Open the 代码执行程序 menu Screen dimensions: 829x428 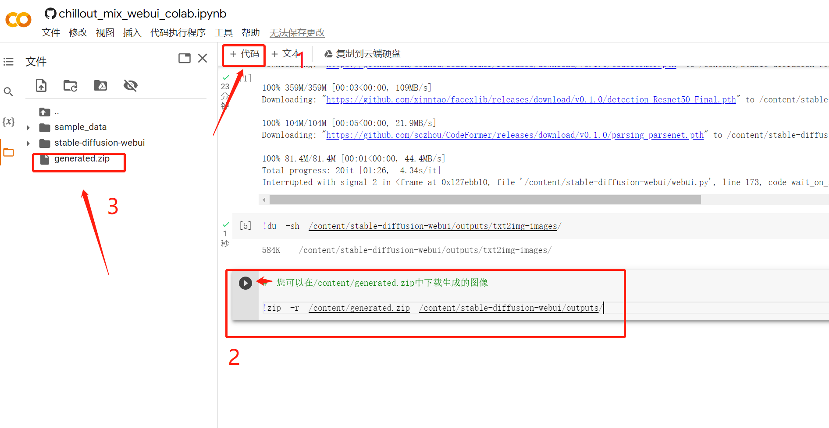[x=178, y=33]
